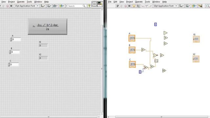
Task: Select the unwired Divide node at bottom
Action: point(164,70)
